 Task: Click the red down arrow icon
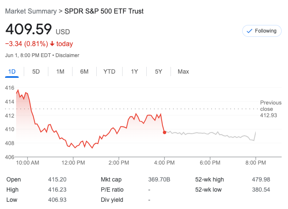pos(52,44)
